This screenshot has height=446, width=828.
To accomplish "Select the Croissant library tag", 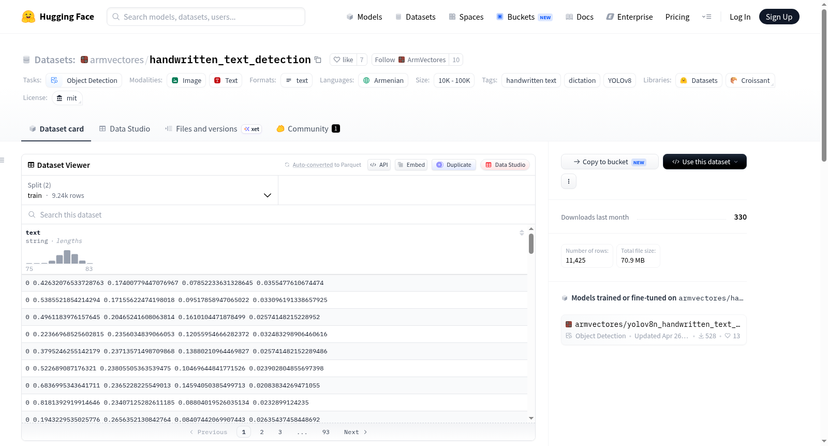I will (750, 80).
